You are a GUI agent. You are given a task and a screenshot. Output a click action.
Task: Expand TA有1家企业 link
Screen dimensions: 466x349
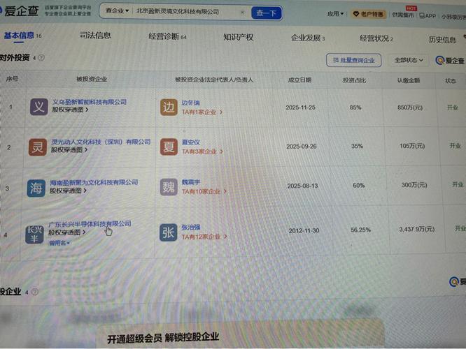pyautogui.click(x=202, y=112)
